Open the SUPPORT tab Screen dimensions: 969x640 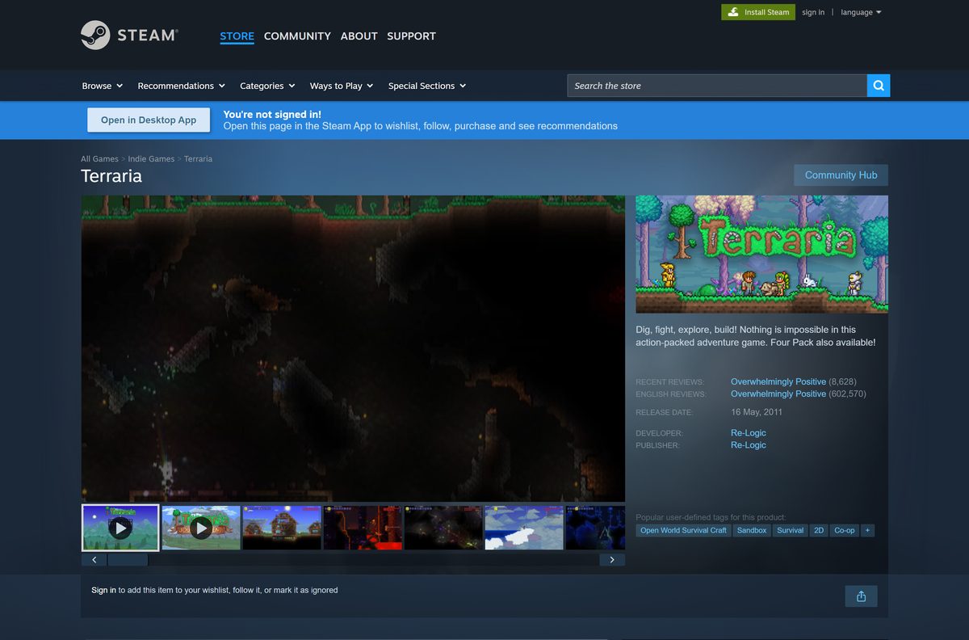(411, 36)
